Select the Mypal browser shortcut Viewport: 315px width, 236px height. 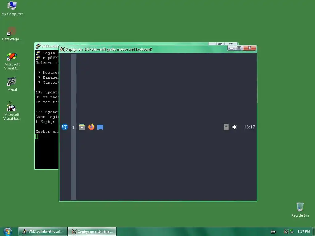coord(12,84)
